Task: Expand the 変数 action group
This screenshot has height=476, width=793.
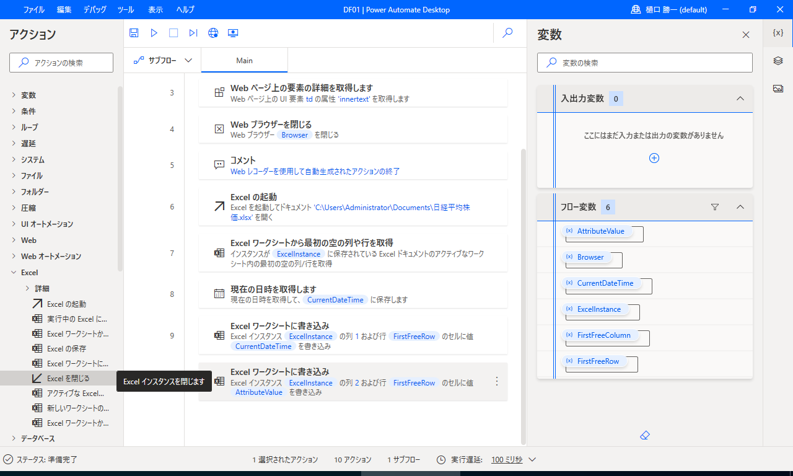Action: pos(14,95)
